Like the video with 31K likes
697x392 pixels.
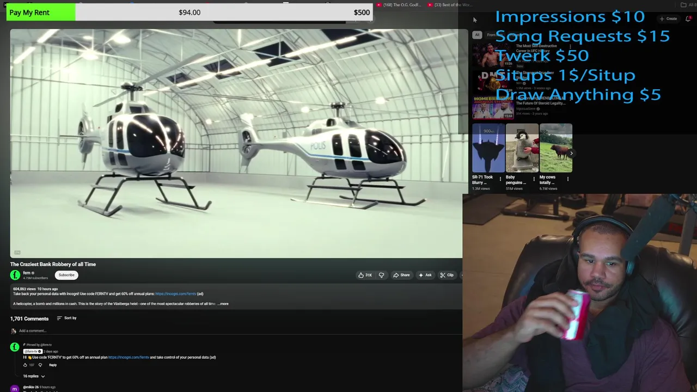click(365, 275)
